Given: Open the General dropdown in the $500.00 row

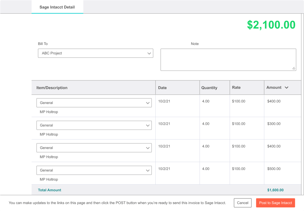Looking at the screenshot, I should click(94, 170).
